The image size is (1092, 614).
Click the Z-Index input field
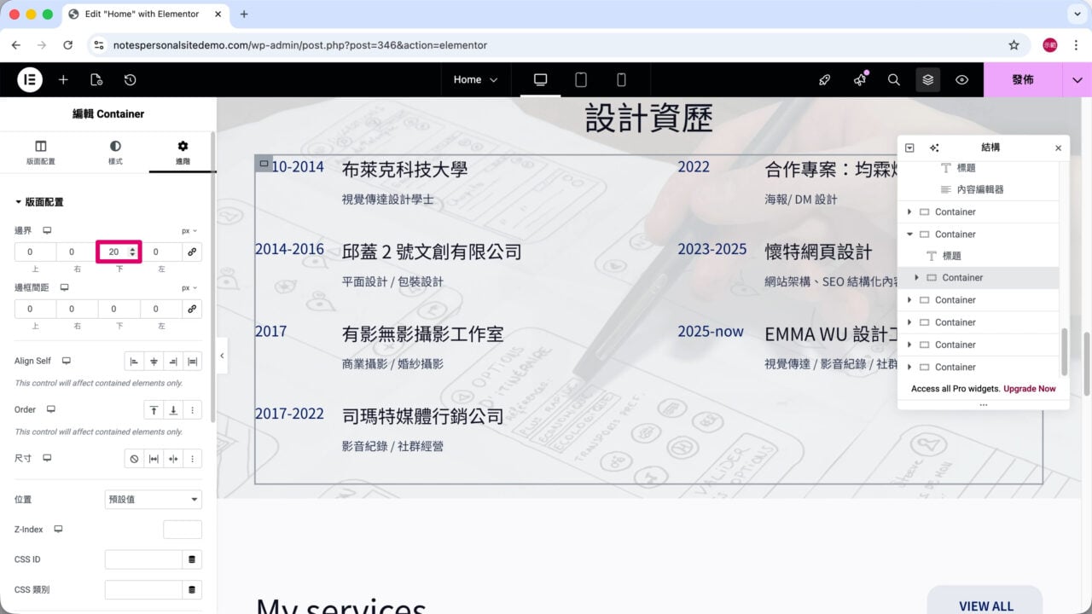tap(183, 530)
